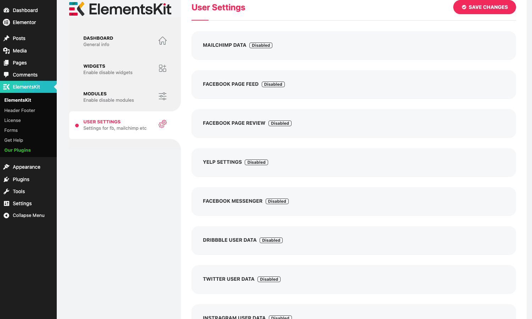Open the Appearance menu
The image size is (532, 319).
28,167
